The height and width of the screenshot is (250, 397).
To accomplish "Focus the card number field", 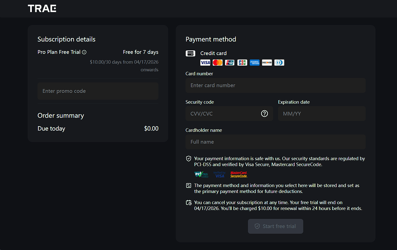I will 276,85.
